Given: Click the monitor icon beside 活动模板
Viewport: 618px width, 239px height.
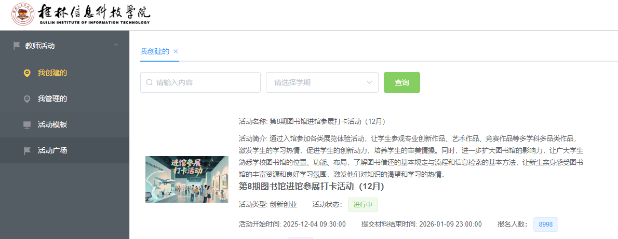Looking at the screenshot, I should (x=27, y=125).
